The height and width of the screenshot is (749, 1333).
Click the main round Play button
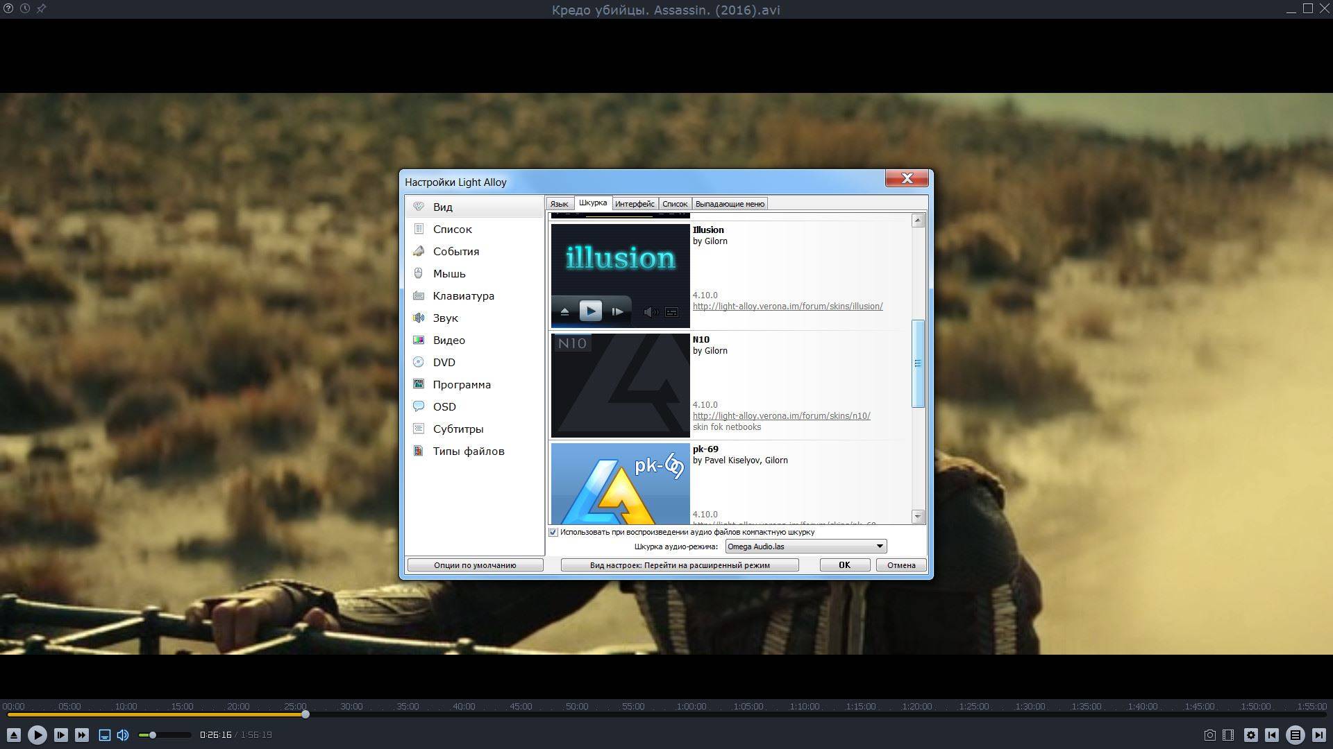tap(37, 735)
